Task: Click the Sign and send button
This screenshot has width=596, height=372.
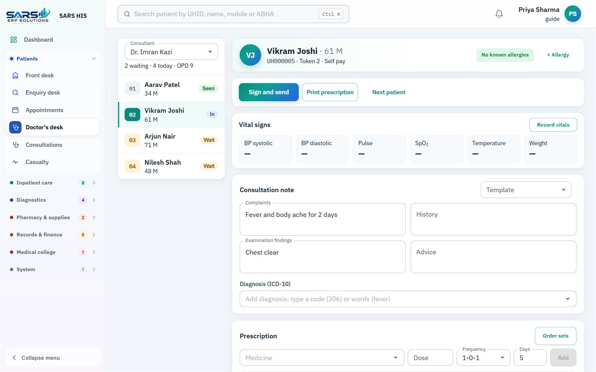Action: (269, 92)
